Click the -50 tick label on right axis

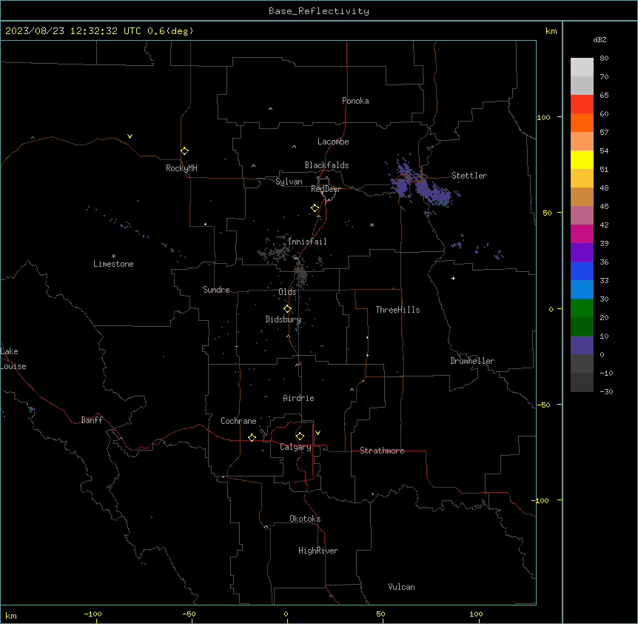(x=543, y=405)
